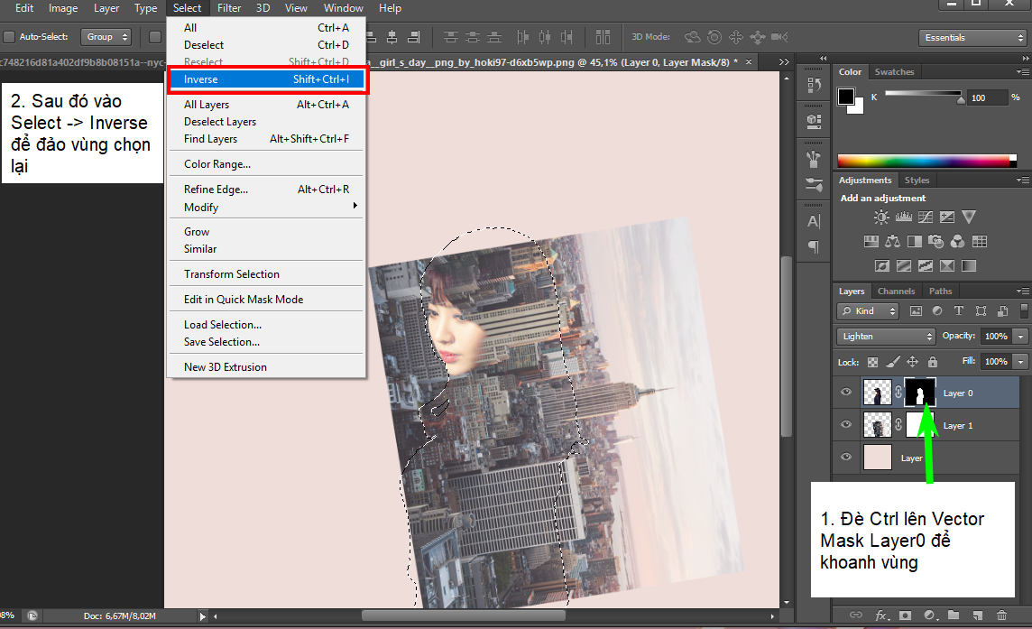Switch to the Channels tab

coord(896,291)
